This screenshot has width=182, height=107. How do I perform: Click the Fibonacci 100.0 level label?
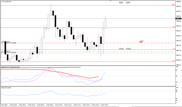coord(174,5)
